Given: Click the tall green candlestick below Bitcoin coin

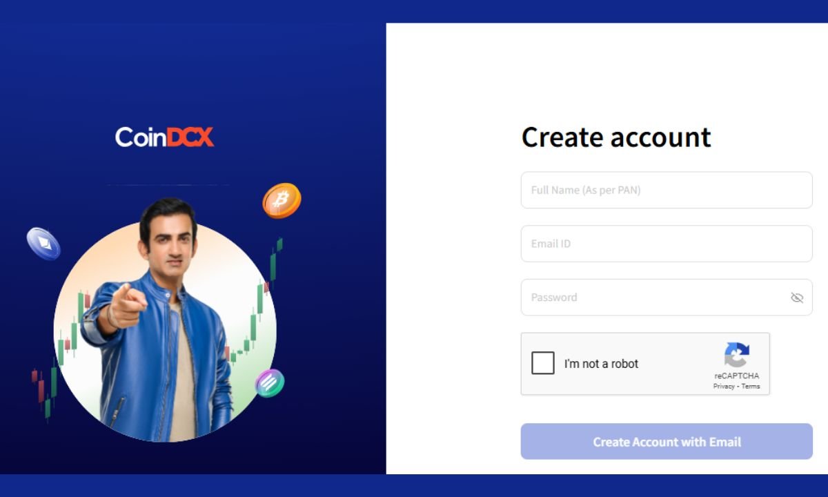Looking at the screenshot, I should click(x=273, y=266).
